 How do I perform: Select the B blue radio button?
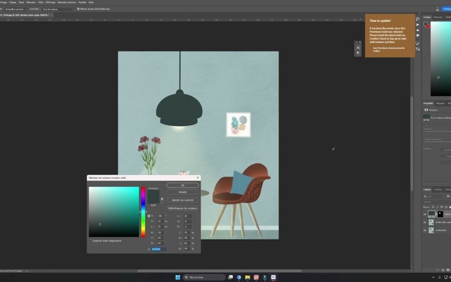click(149, 244)
